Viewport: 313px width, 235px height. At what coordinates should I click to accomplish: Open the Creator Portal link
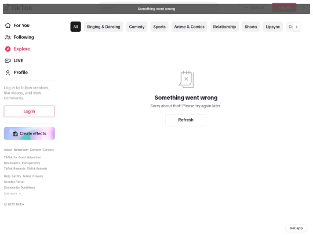14,182
